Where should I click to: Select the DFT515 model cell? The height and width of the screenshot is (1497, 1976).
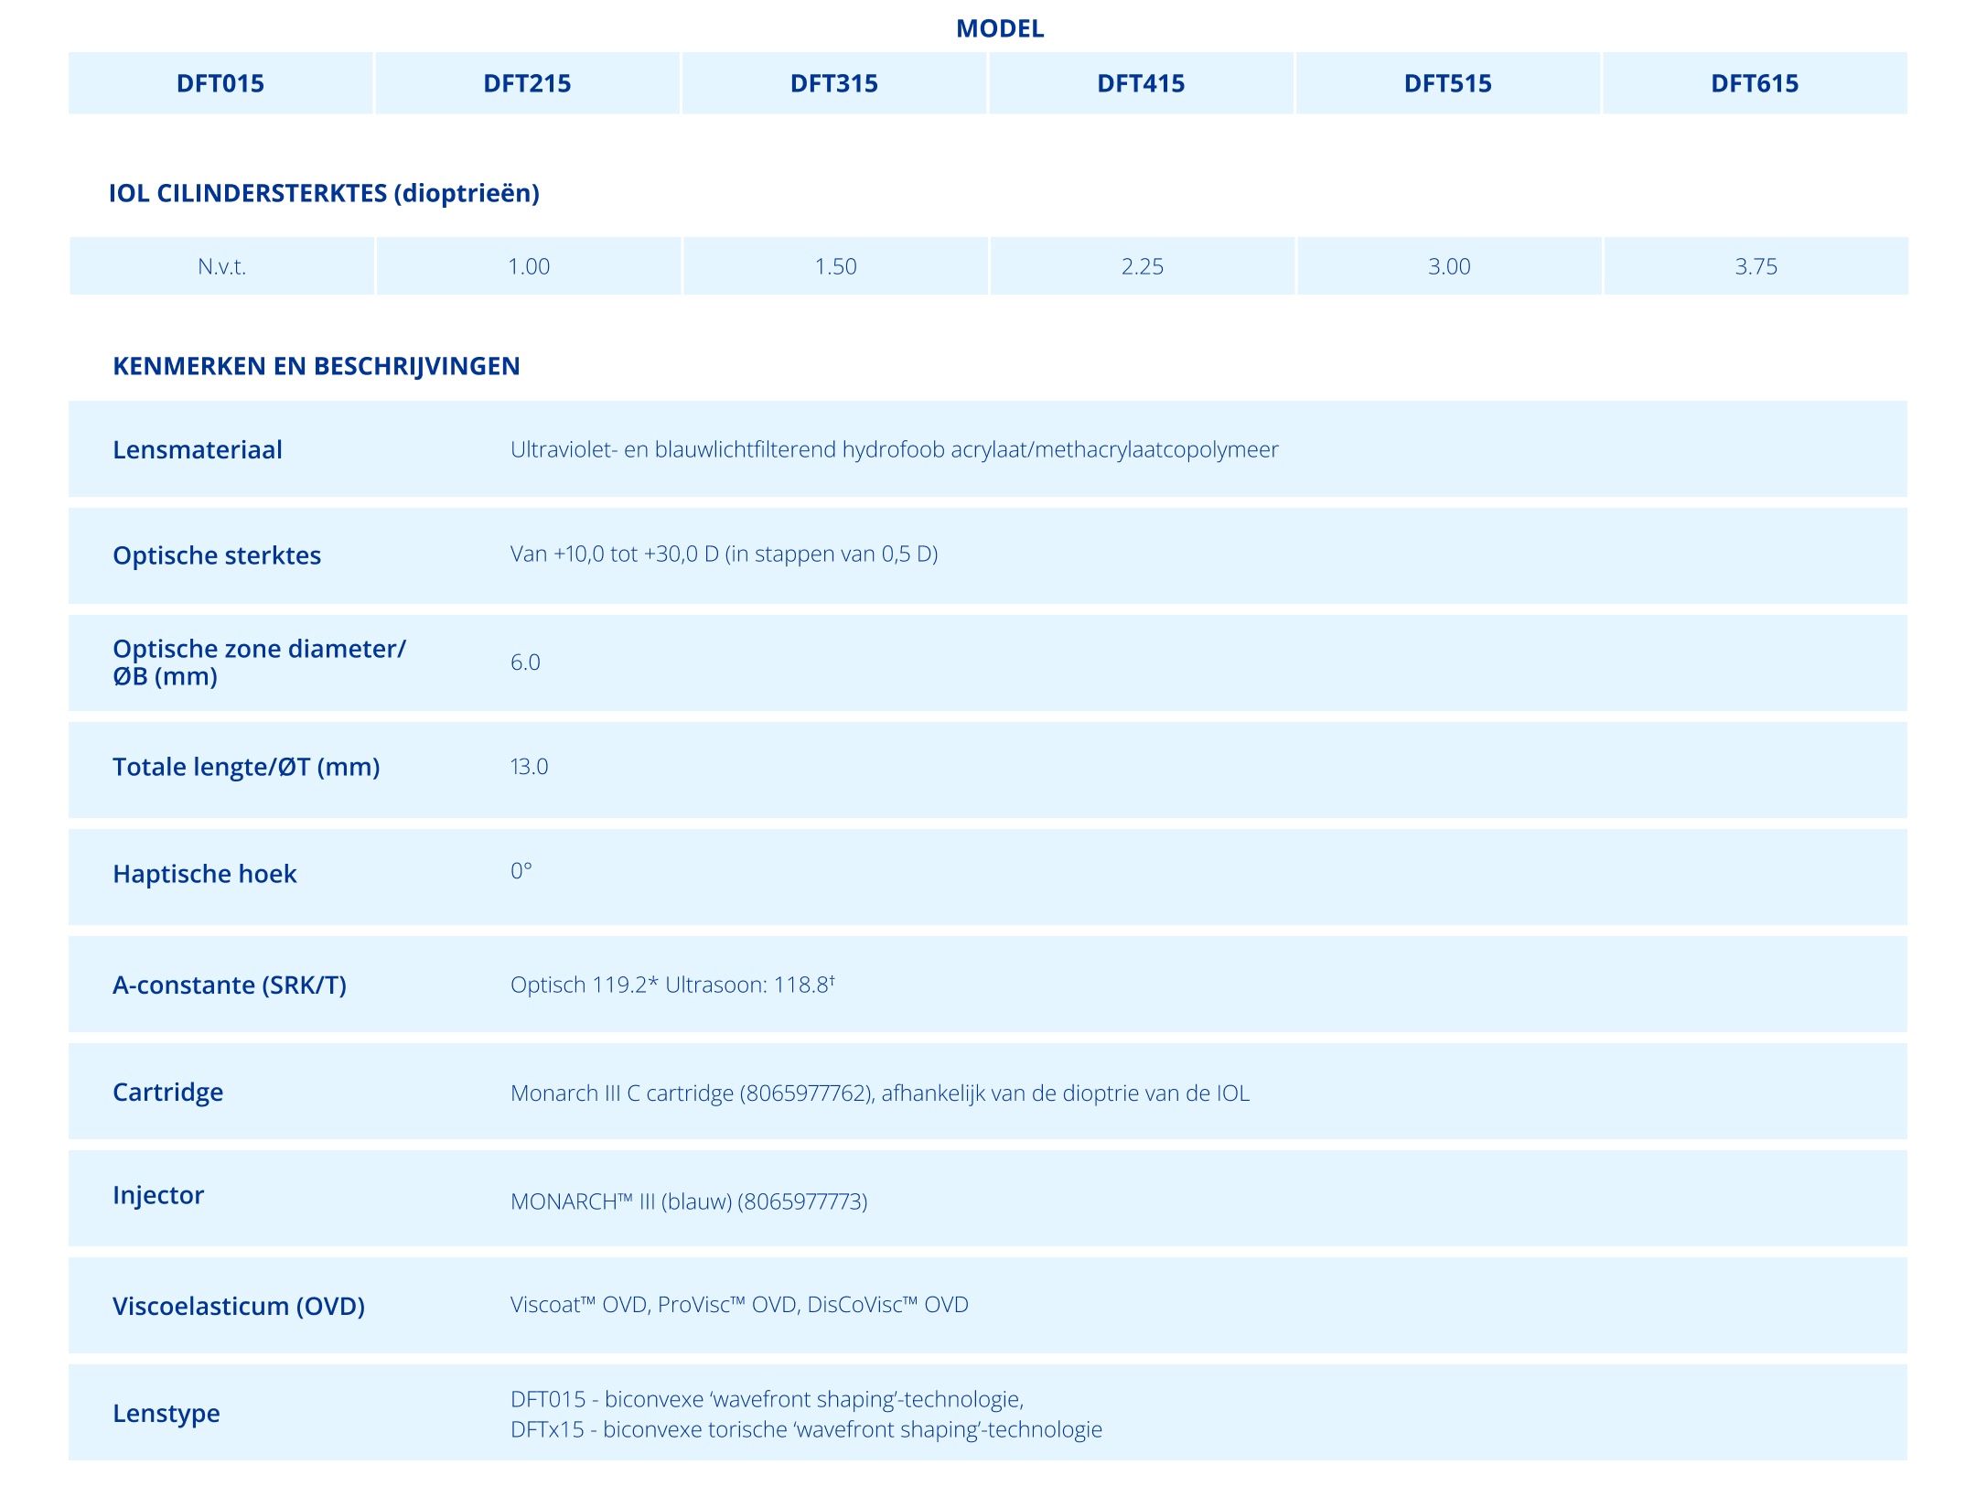1448,83
